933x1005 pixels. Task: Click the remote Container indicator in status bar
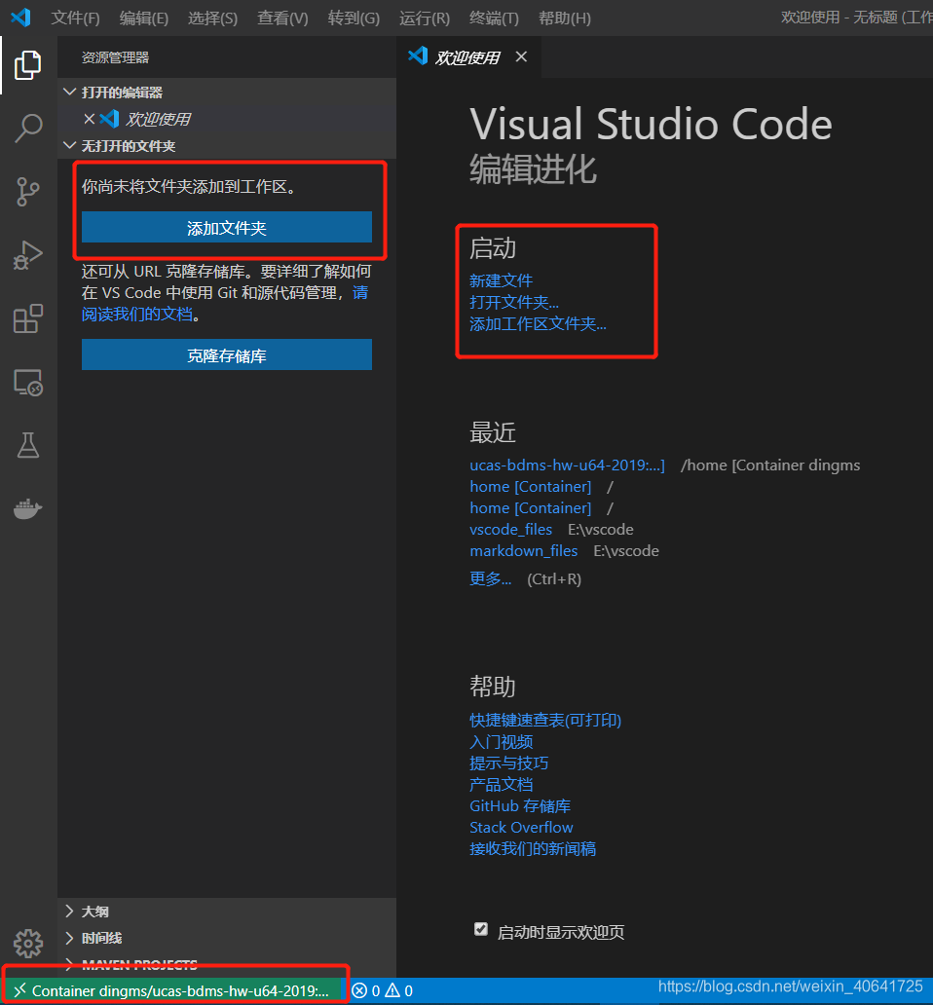click(x=172, y=991)
